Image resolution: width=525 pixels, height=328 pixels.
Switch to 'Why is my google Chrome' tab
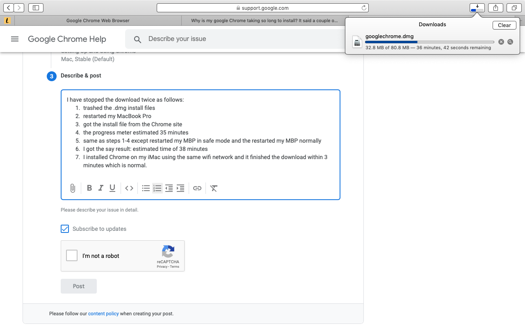264,20
